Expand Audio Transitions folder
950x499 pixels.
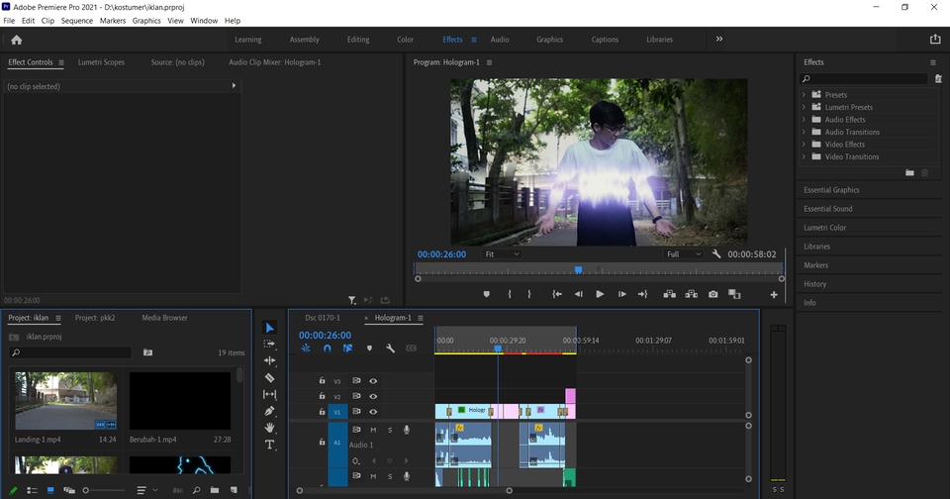coord(804,133)
